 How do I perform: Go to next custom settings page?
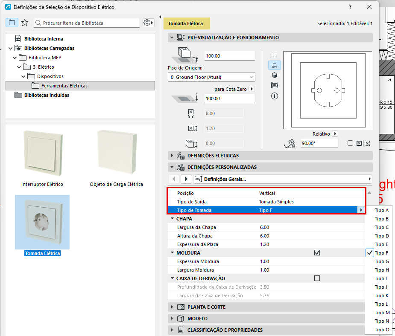[186, 179]
